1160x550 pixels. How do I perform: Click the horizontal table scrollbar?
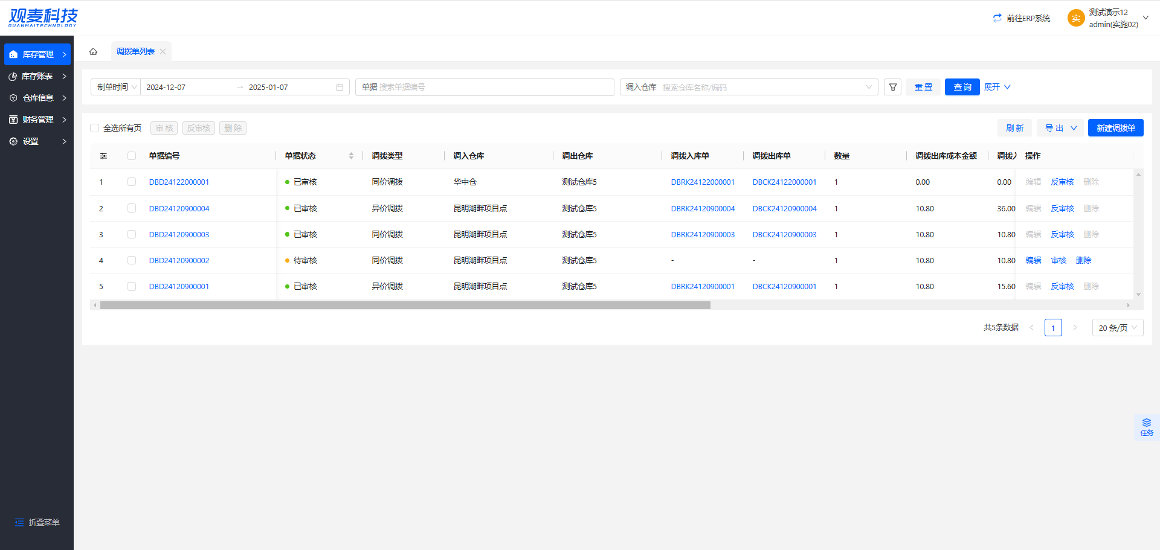point(405,305)
